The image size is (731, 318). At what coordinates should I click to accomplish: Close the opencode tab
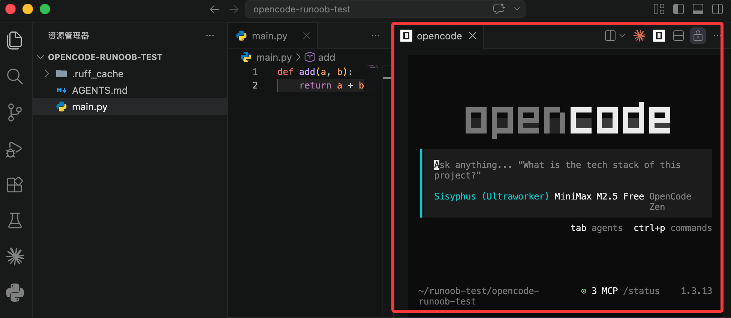[473, 36]
